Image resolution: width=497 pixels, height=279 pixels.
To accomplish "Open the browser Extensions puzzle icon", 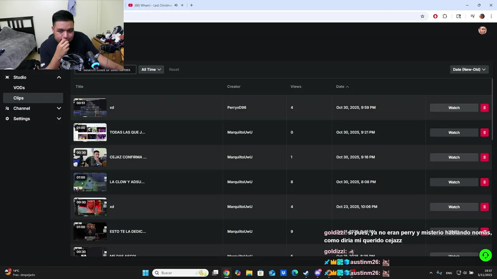I will point(445,16).
